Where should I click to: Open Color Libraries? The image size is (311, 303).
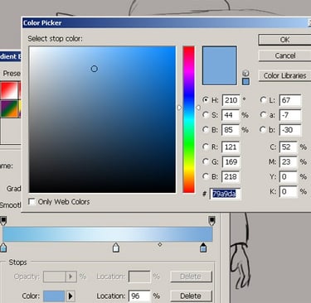(284, 75)
